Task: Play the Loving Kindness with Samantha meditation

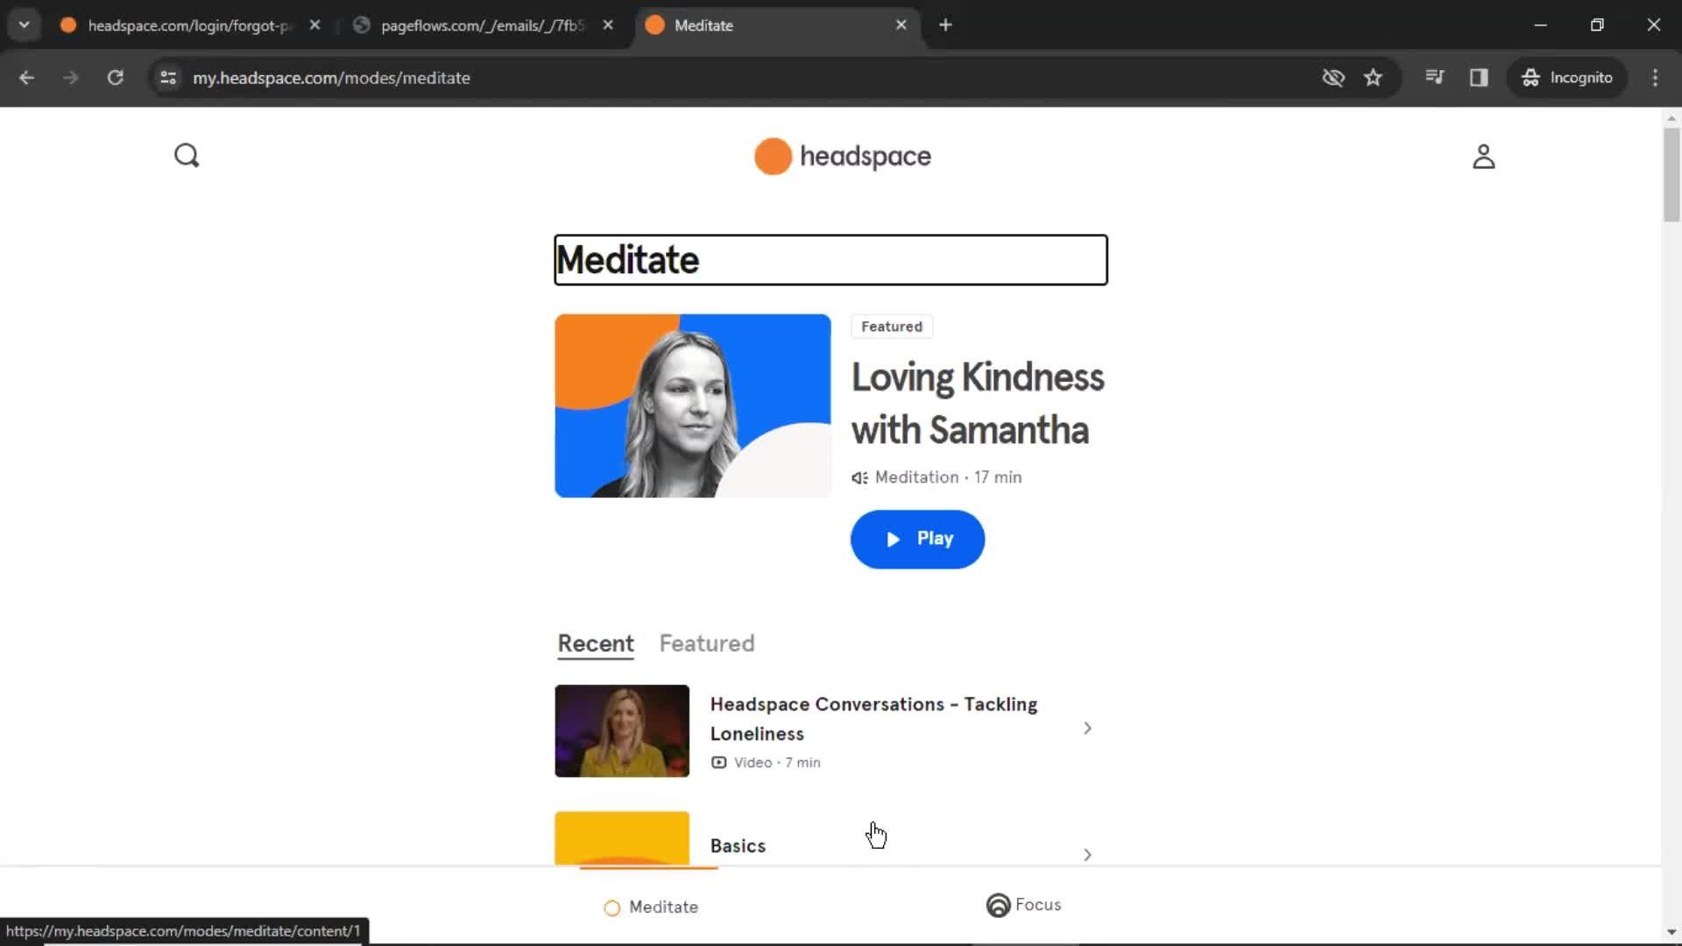Action: [x=917, y=539]
